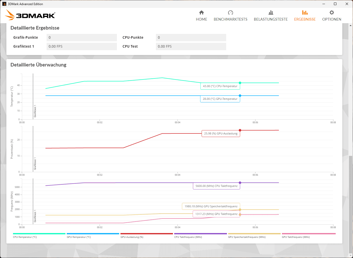Minimize the 3DMark window
The image size is (353, 258).
tap(324, 4)
